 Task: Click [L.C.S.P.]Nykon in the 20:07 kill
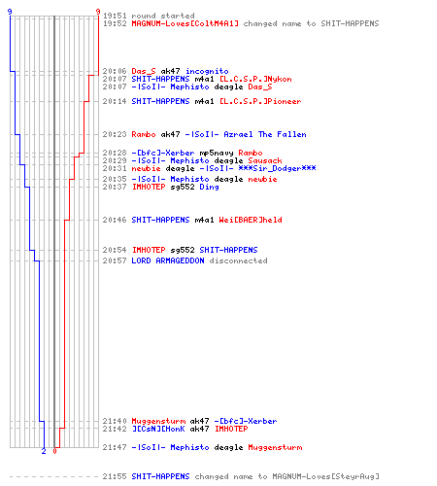[255, 79]
